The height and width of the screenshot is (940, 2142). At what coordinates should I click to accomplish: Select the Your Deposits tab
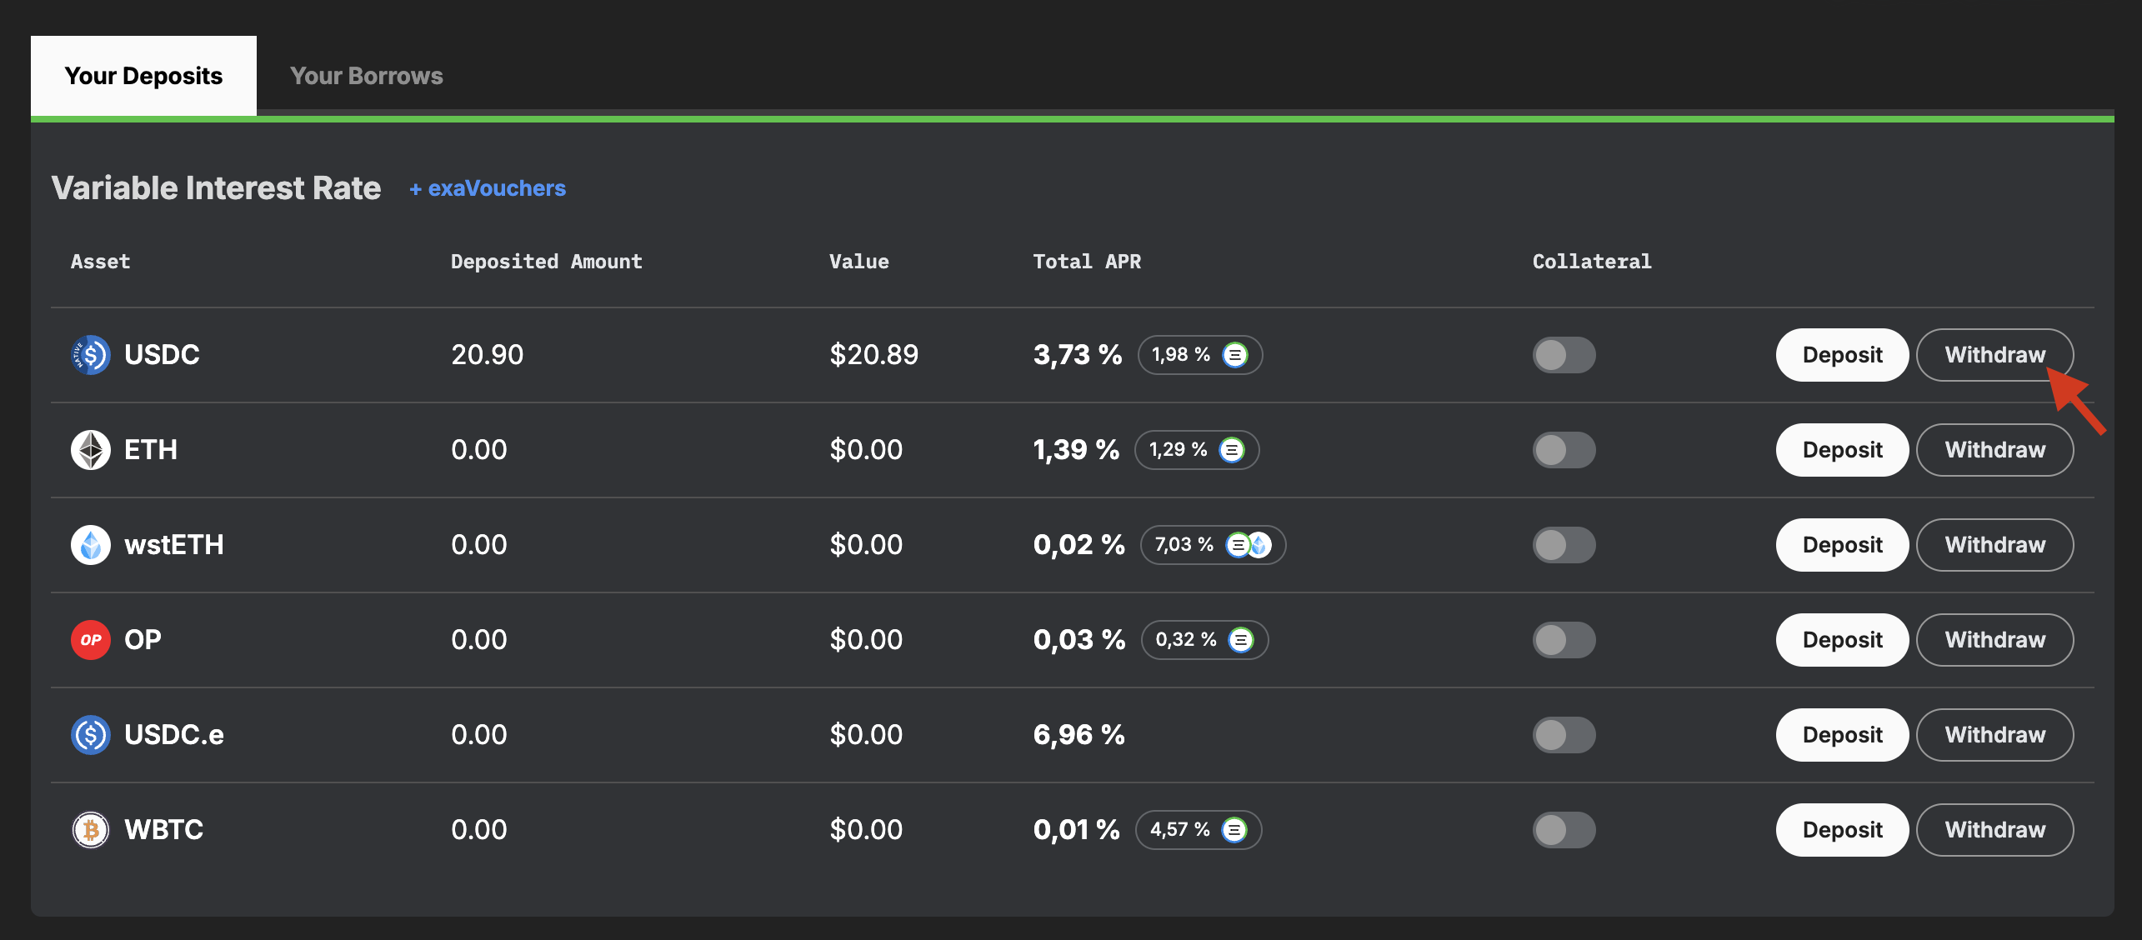click(x=143, y=76)
